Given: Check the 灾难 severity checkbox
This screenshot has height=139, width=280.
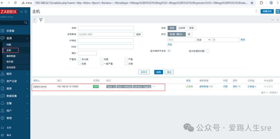Looking at the screenshot, I should 126,63.
